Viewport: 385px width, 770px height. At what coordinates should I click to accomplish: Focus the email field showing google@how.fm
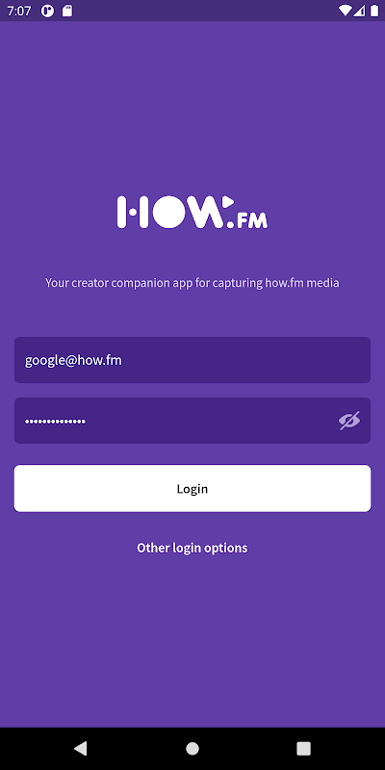coord(192,360)
